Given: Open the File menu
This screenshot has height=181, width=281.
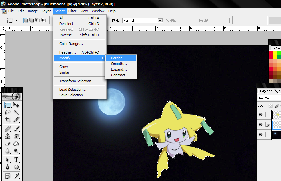Looking at the screenshot, I should click(11, 11).
